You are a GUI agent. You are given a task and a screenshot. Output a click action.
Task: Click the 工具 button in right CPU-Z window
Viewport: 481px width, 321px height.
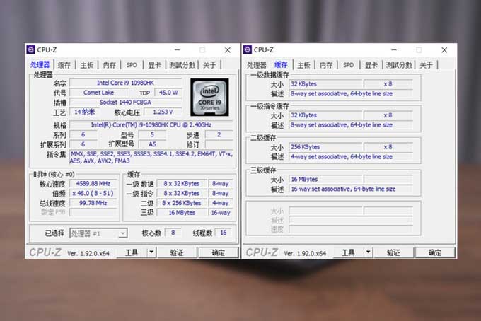[349, 252]
